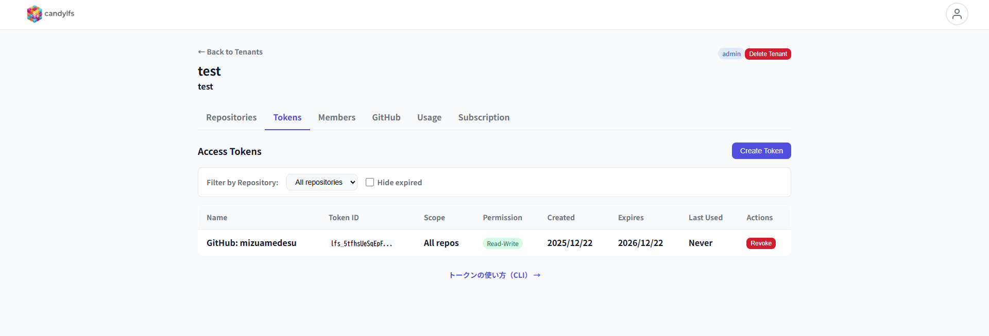Switch to the GitHub tab

tap(386, 117)
